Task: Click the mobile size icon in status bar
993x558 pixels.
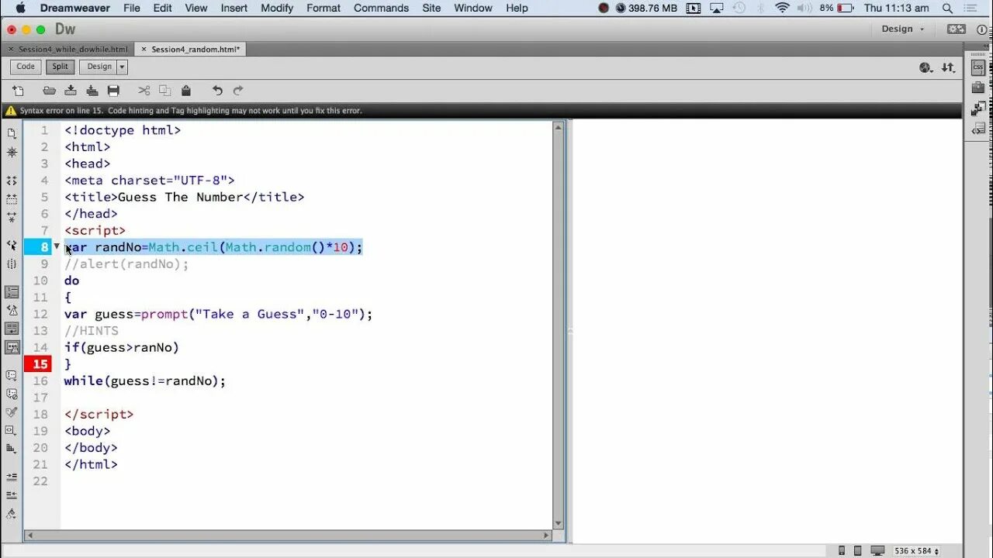Action: [842, 551]
